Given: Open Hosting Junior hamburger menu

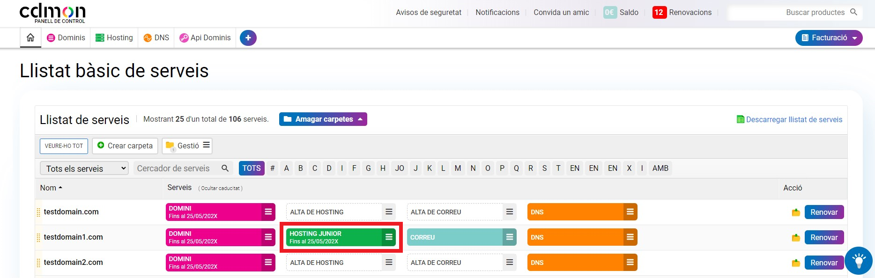Looking at the screenshot, I should [x=389, y=237].
